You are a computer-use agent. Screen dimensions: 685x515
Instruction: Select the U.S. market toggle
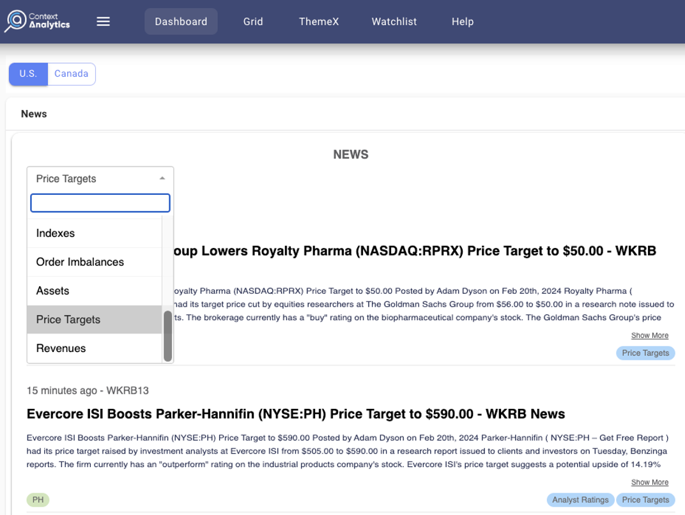tap(28, 74)
